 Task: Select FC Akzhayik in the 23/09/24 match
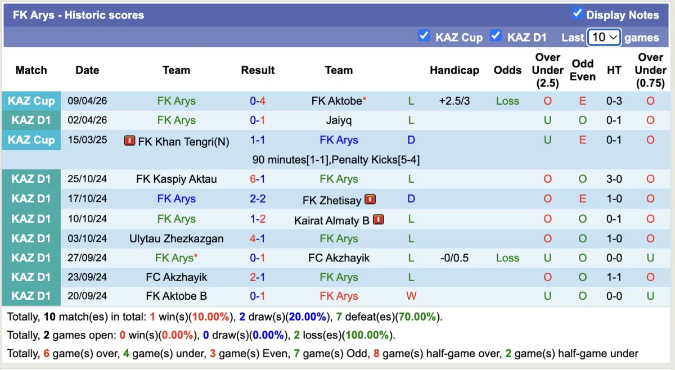click(x=176, y=277)
